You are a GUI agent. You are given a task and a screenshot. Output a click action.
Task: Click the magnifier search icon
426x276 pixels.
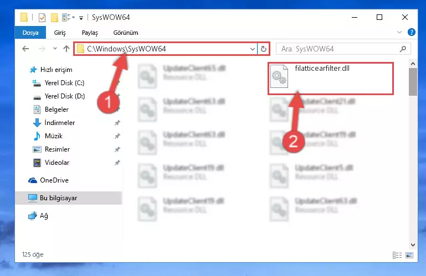403,49
